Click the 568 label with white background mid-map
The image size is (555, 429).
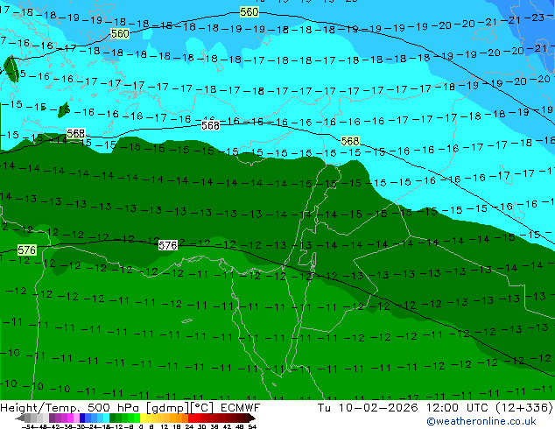coord(211,125)
